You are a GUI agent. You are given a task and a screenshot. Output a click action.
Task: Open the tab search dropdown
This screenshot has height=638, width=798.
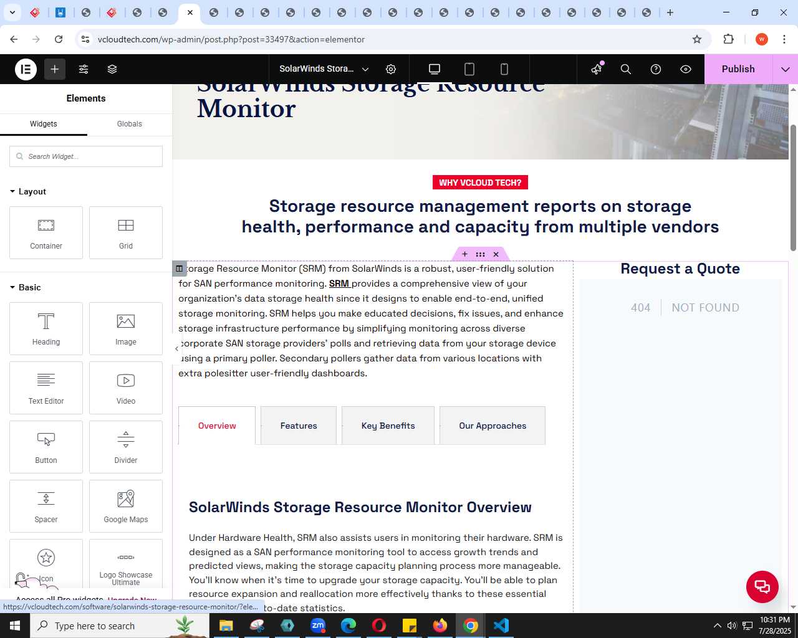[x=12, y=12]
